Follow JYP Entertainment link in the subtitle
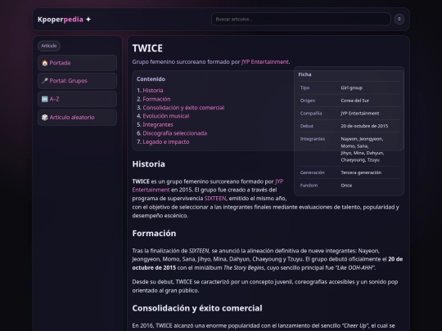 pos(265,62)
